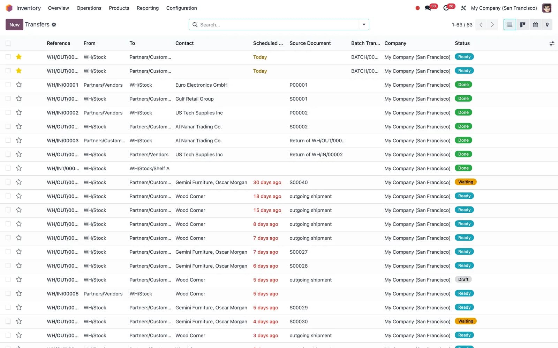Open the user avatar menu
The height and width of the screenshot is (348, 558).
546,8
